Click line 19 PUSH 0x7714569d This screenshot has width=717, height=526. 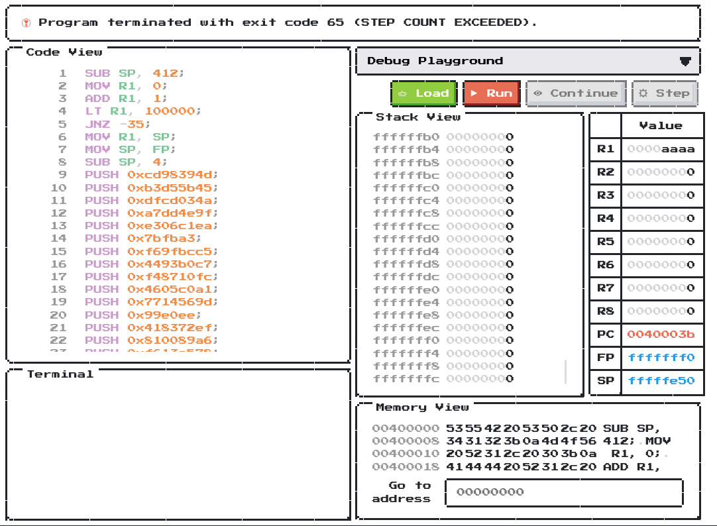(x=151, y=302)
